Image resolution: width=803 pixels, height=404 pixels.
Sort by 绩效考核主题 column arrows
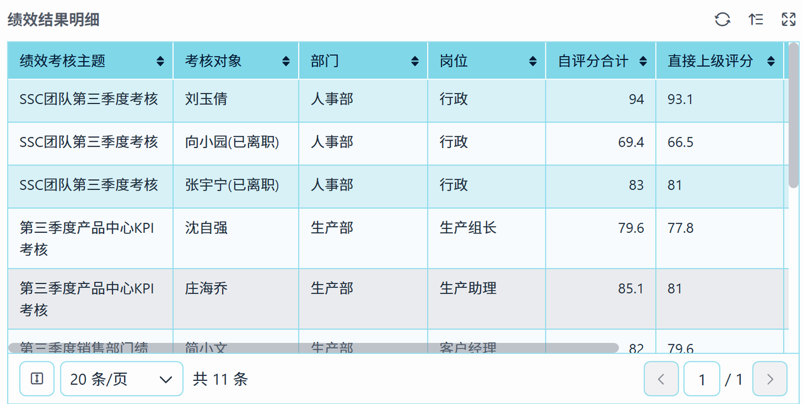click(x=161, y=61)
